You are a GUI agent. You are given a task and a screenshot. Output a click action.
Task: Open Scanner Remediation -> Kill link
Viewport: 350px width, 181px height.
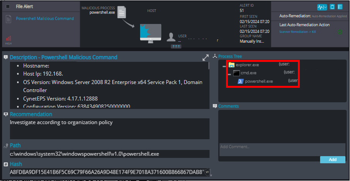pyautogui.click(x=297, y=32)
